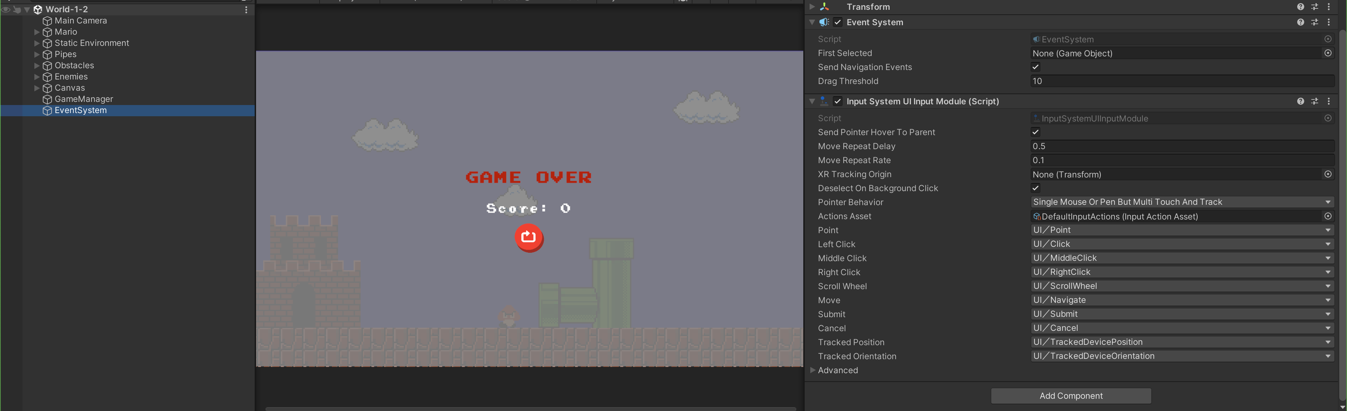The image size is (1347, 411).
Task: Open the Cancel action dropdown
Action: pos(1182,329)
